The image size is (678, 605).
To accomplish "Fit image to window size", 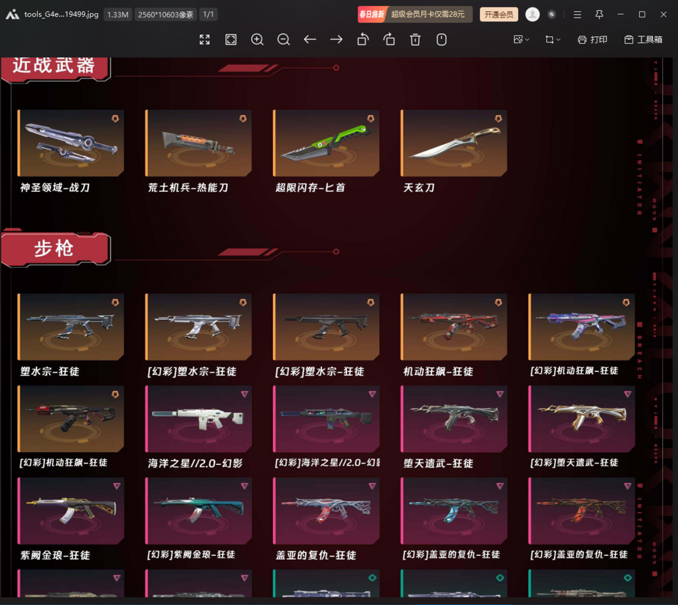I will pyautogui.click(x=231, y=40).
